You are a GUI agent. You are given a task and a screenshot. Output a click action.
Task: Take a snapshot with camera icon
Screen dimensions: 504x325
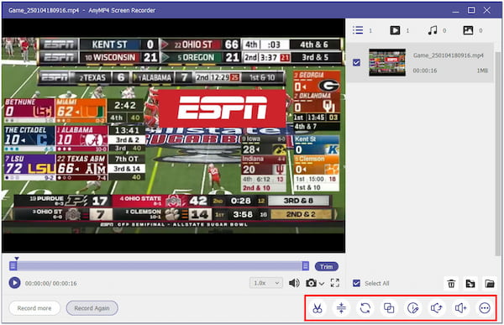click(311, 283)
